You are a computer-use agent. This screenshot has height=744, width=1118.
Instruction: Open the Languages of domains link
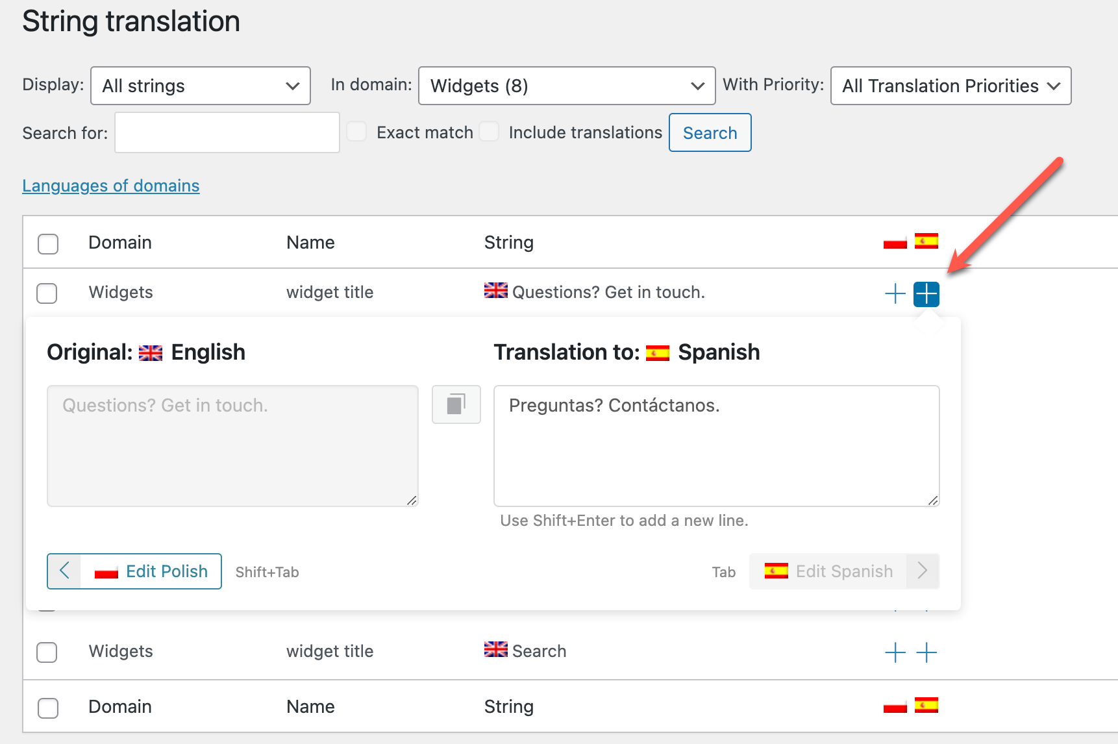[x=110, y=186]
